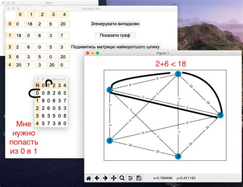Click the Показати граф button

pos(115,35)
